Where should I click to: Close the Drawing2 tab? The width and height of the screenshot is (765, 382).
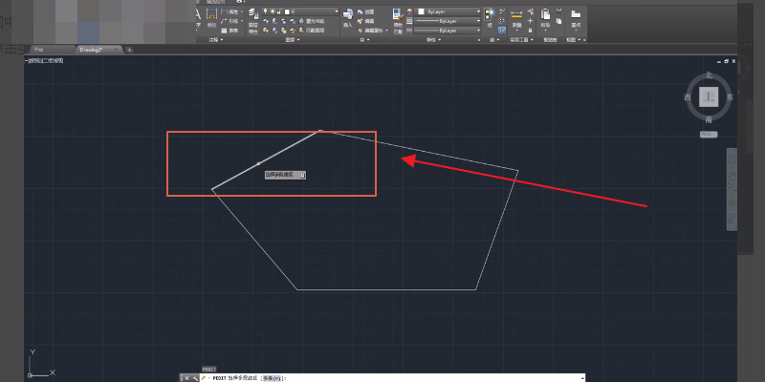[x=116, y=50]
